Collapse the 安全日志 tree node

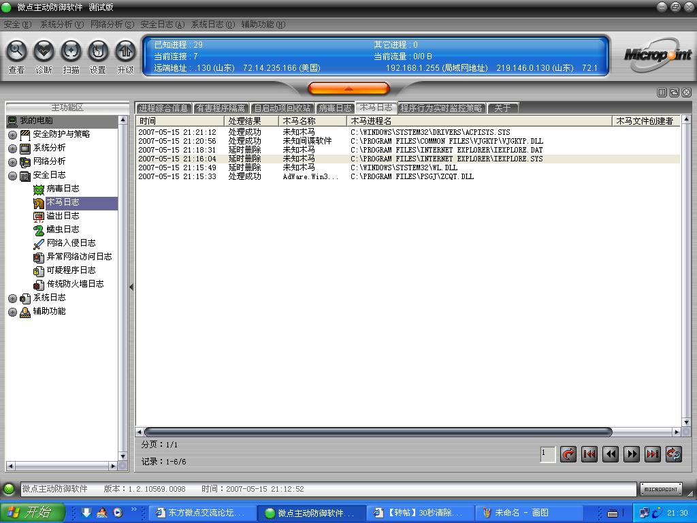12,176
